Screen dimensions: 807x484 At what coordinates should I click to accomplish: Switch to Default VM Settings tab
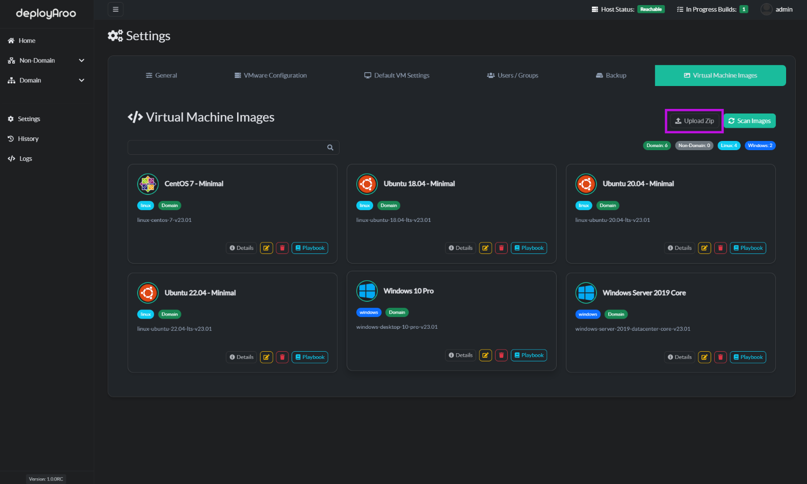click(x=397, y=75)
